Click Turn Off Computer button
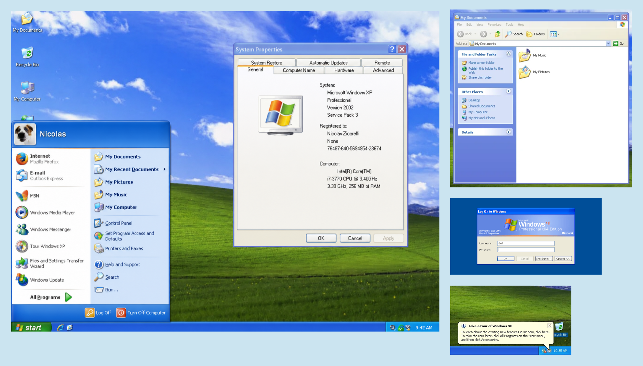Viewport: 643px width, 366px height. click(141, 313)
